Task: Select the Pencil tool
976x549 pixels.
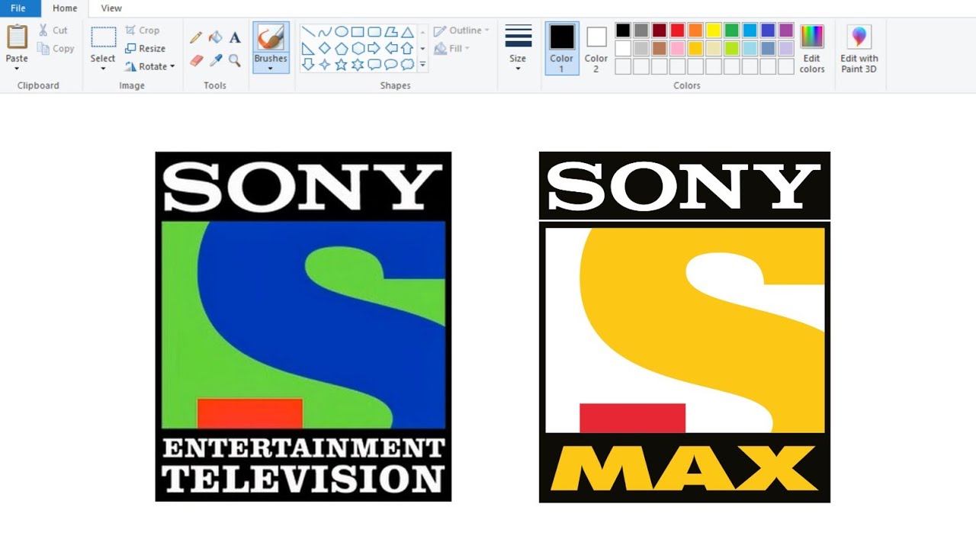Action: (x=196, y=37)
